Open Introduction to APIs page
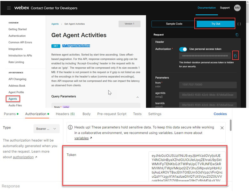This screenshot has height=192, width=249. [20, 55]
